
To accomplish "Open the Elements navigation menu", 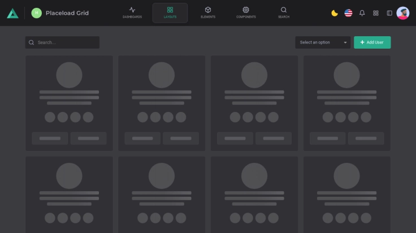I will 208,12.
